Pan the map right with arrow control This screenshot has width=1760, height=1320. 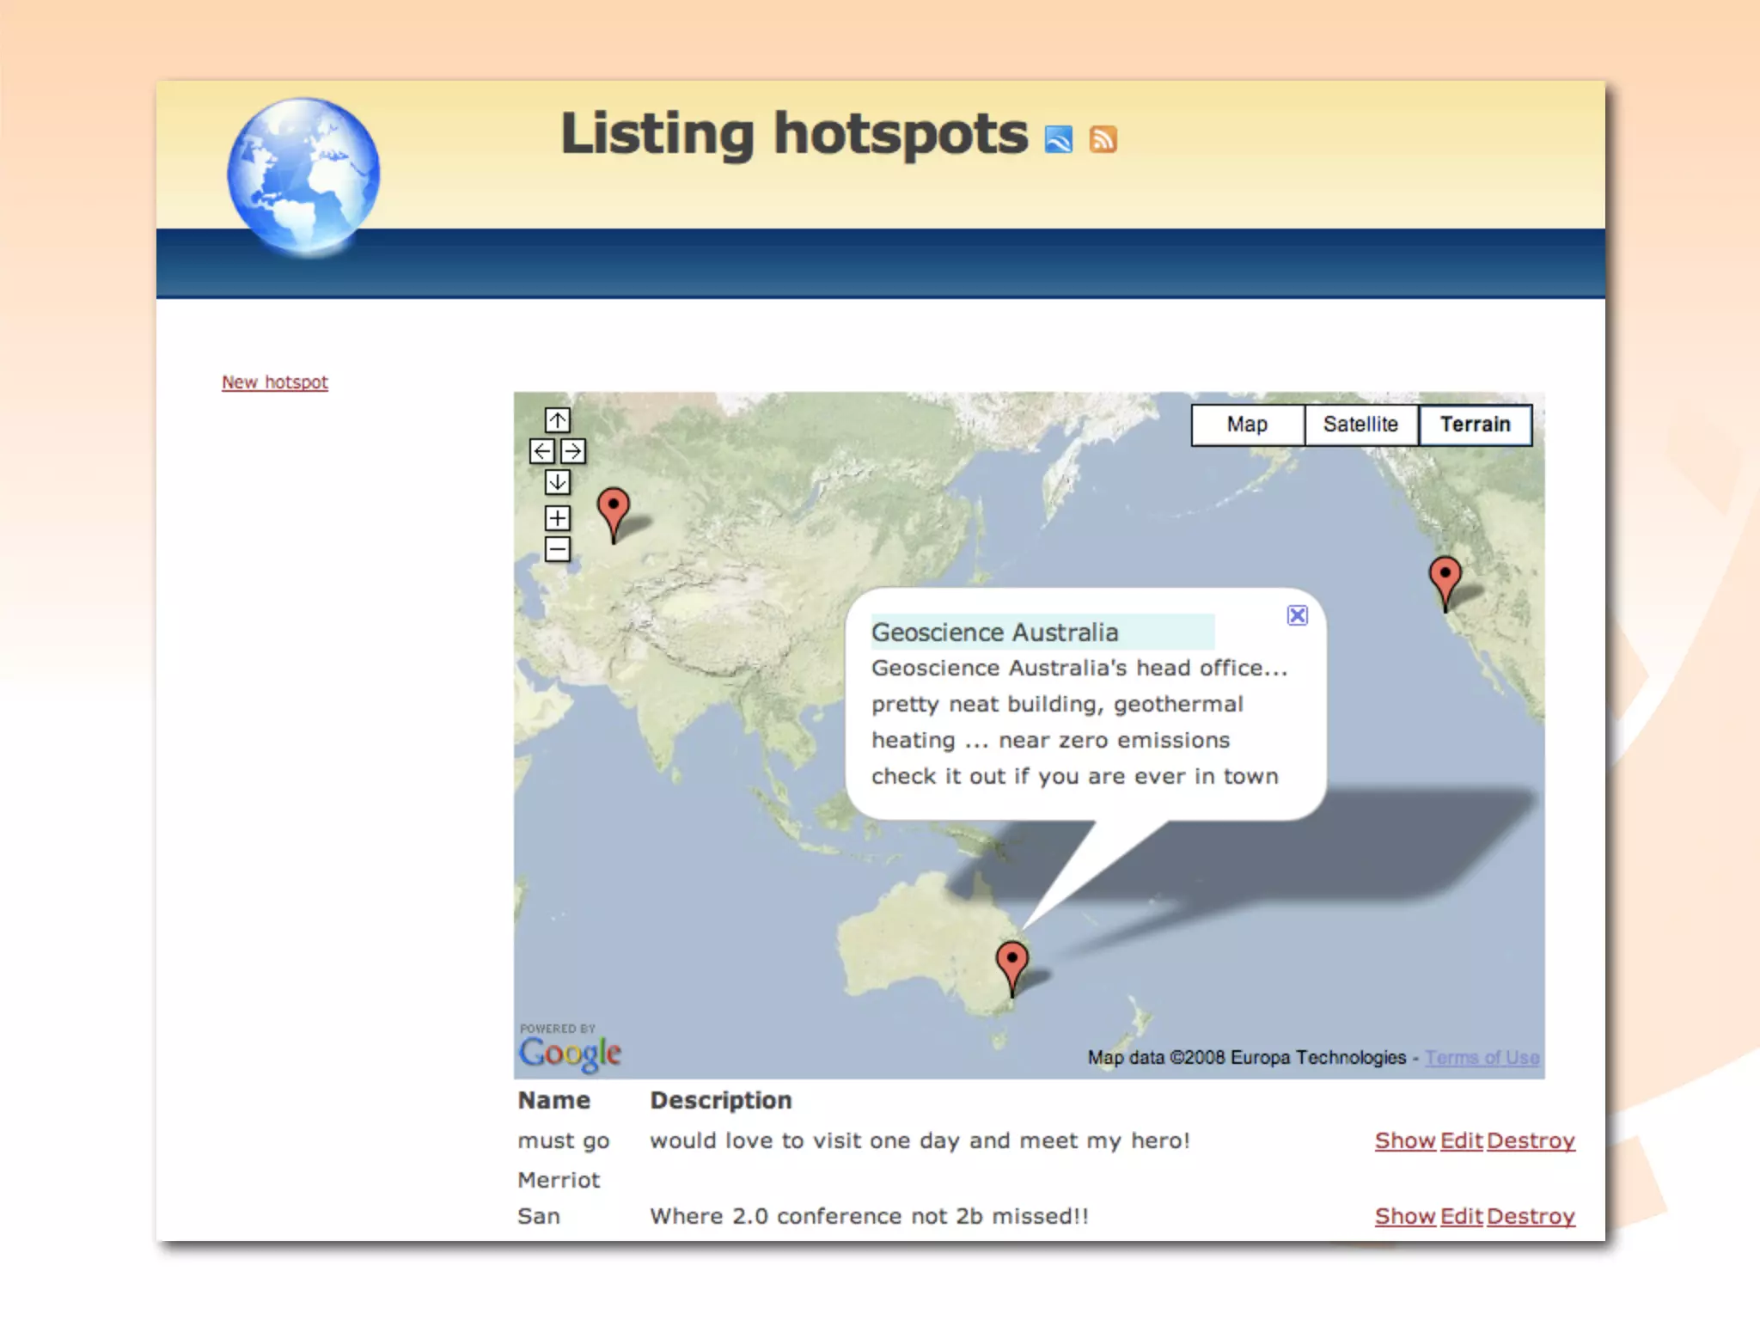click(x=573, y=451)
